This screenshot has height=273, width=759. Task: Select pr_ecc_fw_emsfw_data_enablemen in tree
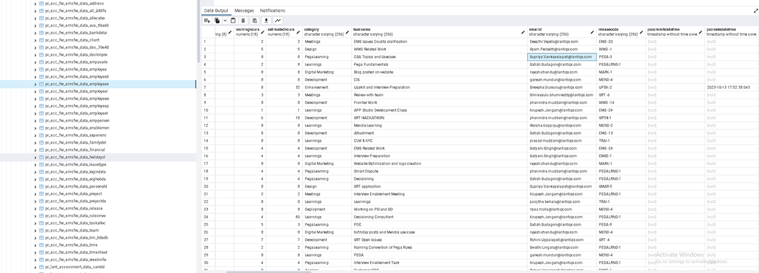pos(77,128)
